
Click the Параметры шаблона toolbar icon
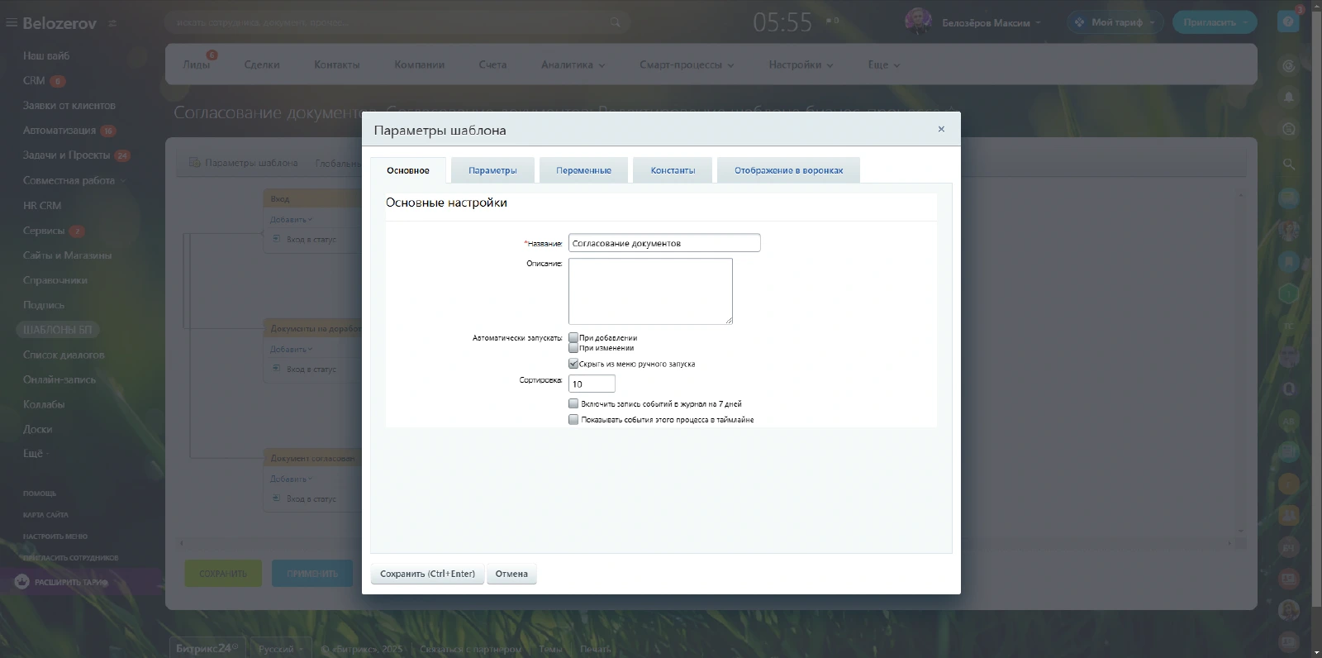[x=195, y=163]
